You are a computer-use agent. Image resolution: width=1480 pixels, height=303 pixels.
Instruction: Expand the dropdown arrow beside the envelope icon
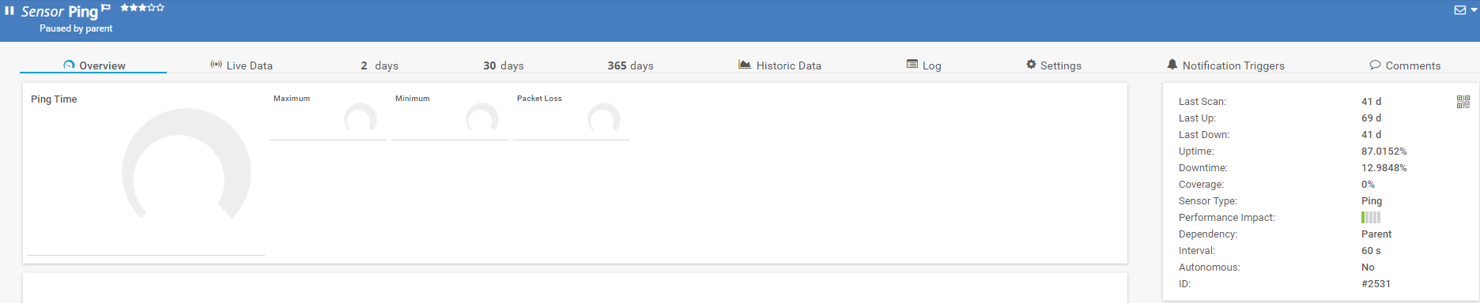click(x=1474, y=10)
